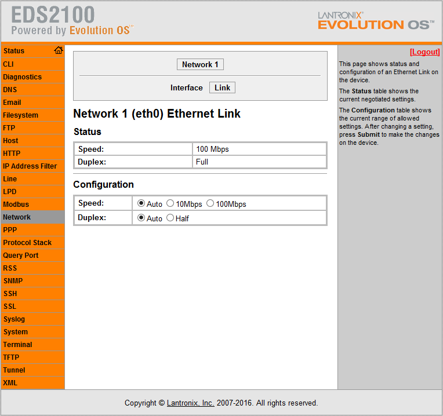
Task: Click the Lantronix Evolution OS logo
Action: [376, 21]
